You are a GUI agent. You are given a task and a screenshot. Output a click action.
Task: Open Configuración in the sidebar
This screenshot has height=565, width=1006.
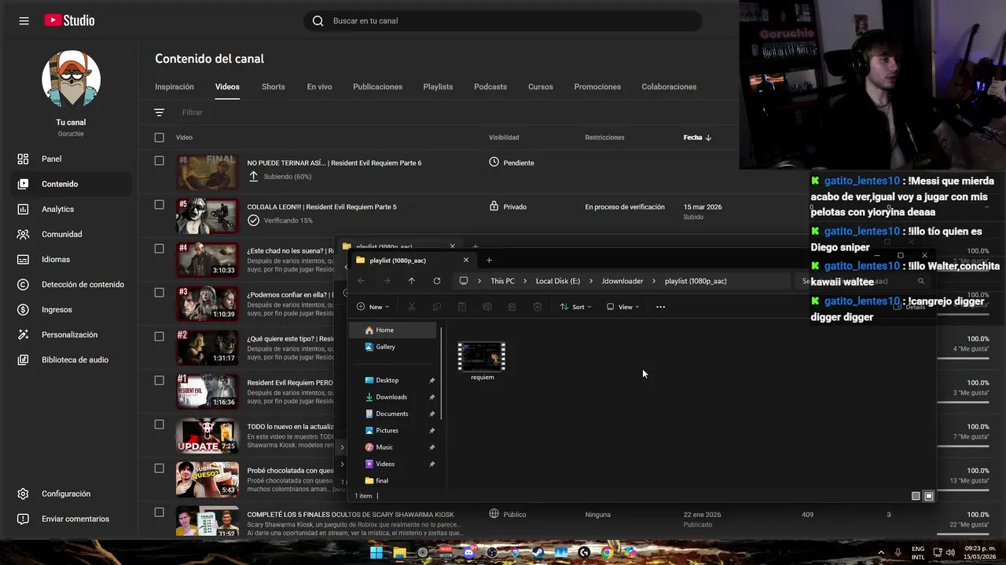66,494
